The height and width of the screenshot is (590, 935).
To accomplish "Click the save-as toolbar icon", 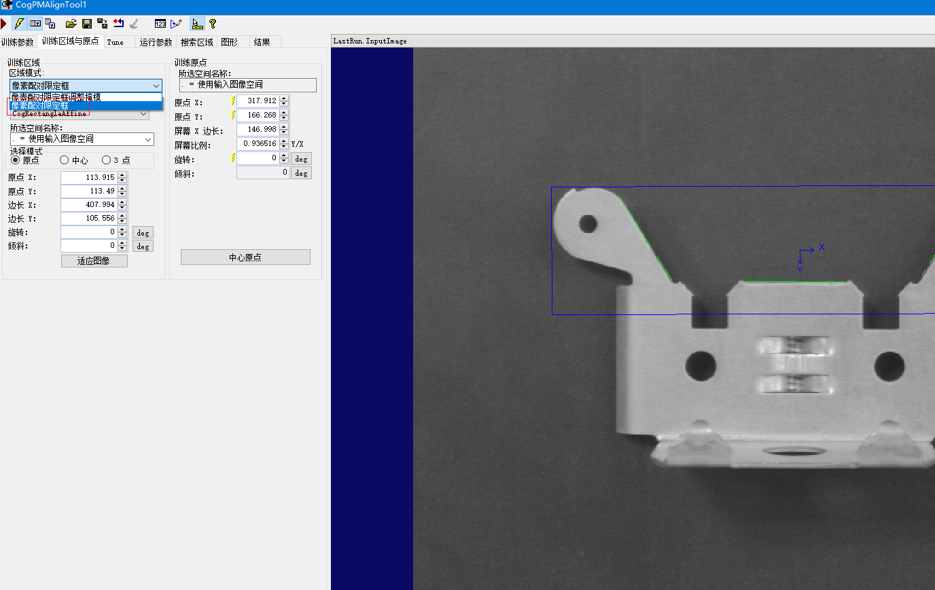I will pyautogui.click(x=102, y=23).
